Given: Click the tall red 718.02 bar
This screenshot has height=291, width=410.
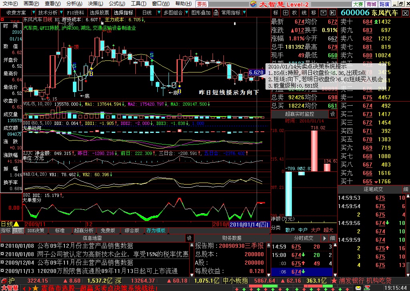Looking at the screenshot, I should [314, 151].
